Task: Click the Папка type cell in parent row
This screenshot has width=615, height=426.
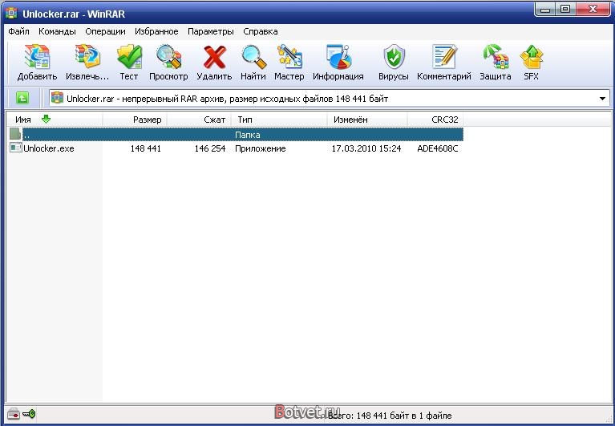Action: point(248,135)
